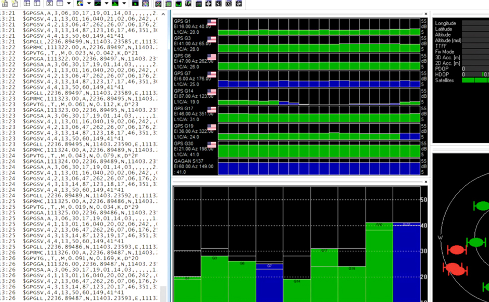489x302 pixels.
Task: Click the sigma statistics view icon
Action: coord(50,4)
